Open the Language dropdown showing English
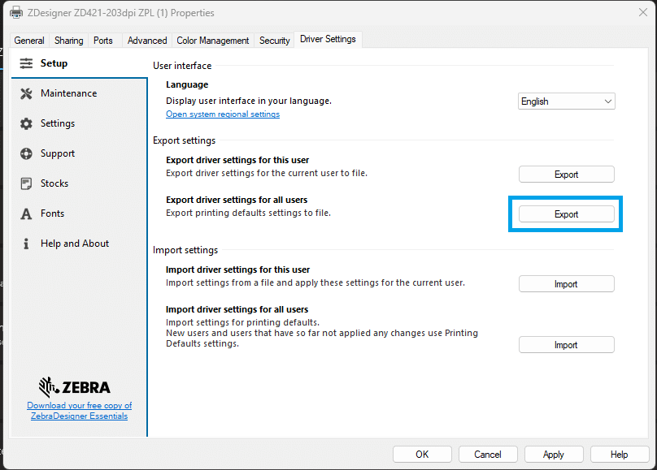 pyautogui.click(x=567, y=101)
